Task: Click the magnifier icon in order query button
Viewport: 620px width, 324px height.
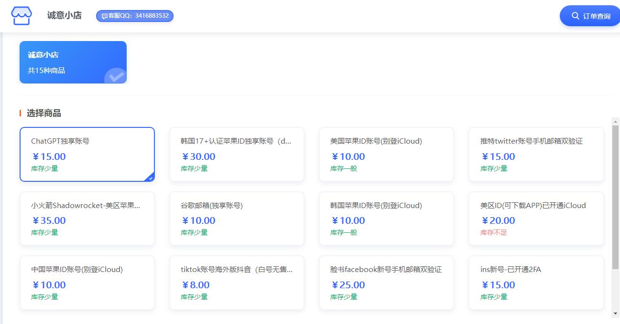Action: (x=575, y=16)
